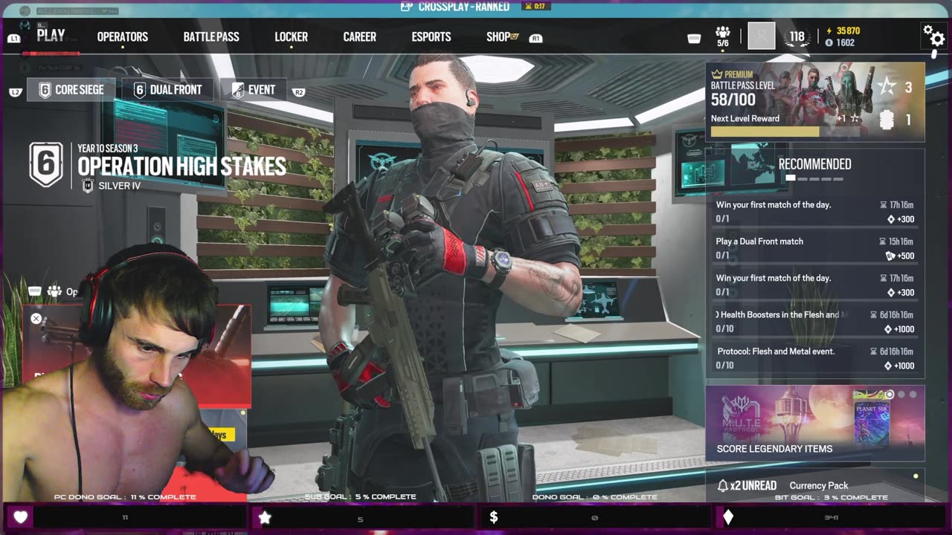This screenshot has height=535, width=952.
Task: Click the diamond bits icon in overlay bar
Action: pyautogui.click(x=728, y=517)
